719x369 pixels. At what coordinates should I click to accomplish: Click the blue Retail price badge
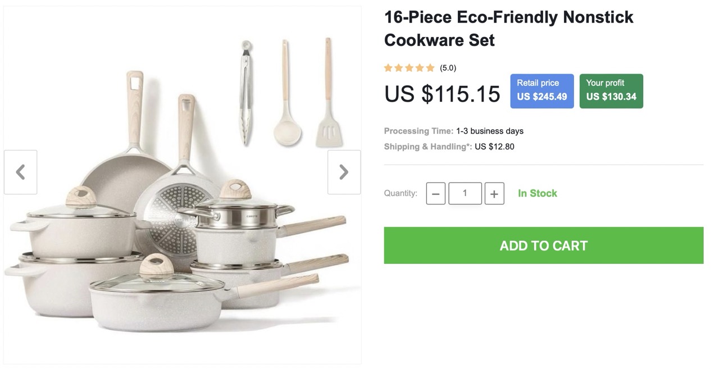541,90
